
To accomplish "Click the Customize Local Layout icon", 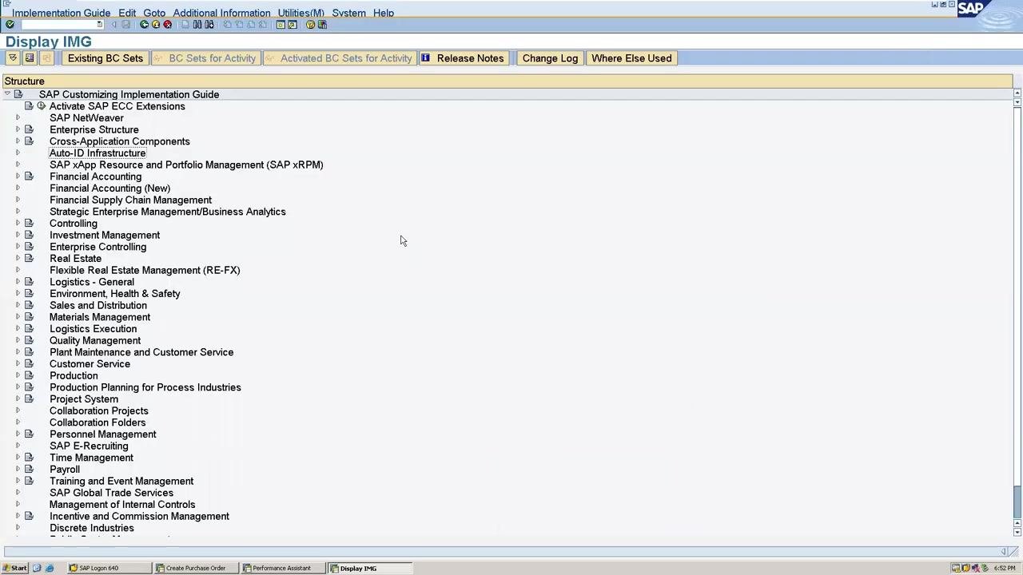I will click(322, 25).
